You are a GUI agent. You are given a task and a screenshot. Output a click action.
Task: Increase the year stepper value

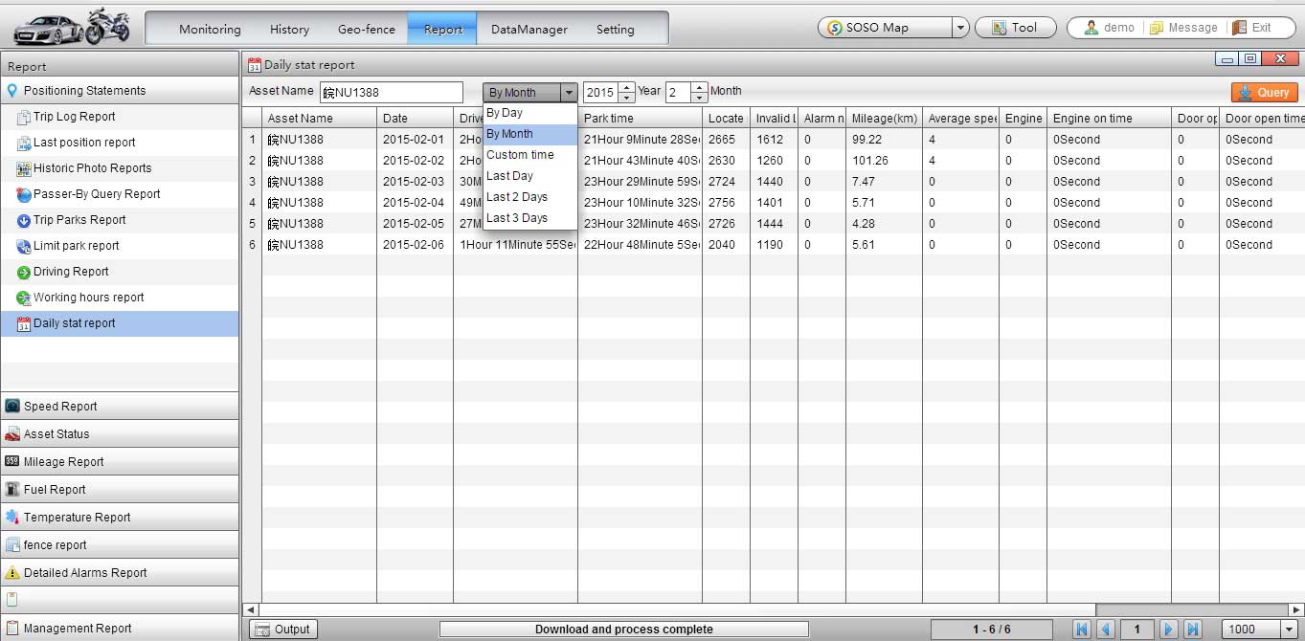(x=626, y=87)
